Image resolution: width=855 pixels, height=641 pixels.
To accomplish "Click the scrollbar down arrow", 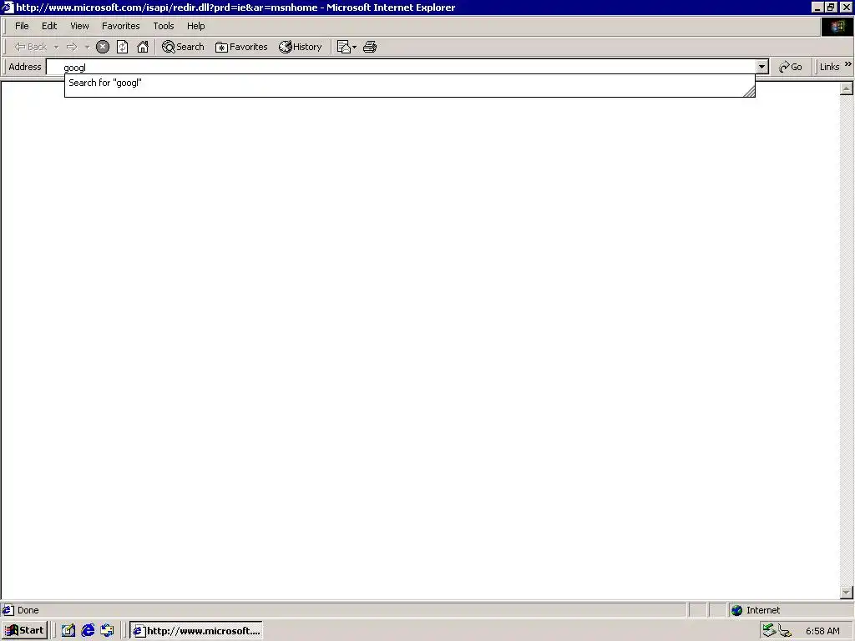I will (x=847, y=592).
